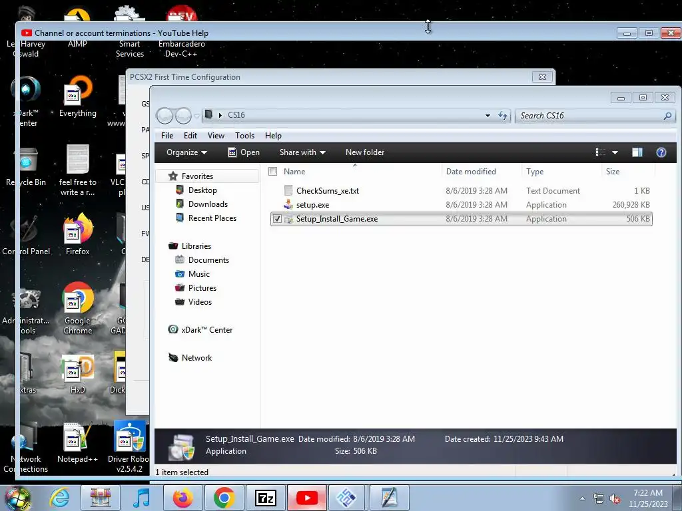Select Documents library
Screen dimensions: 682x511
(x=208, y=260)
